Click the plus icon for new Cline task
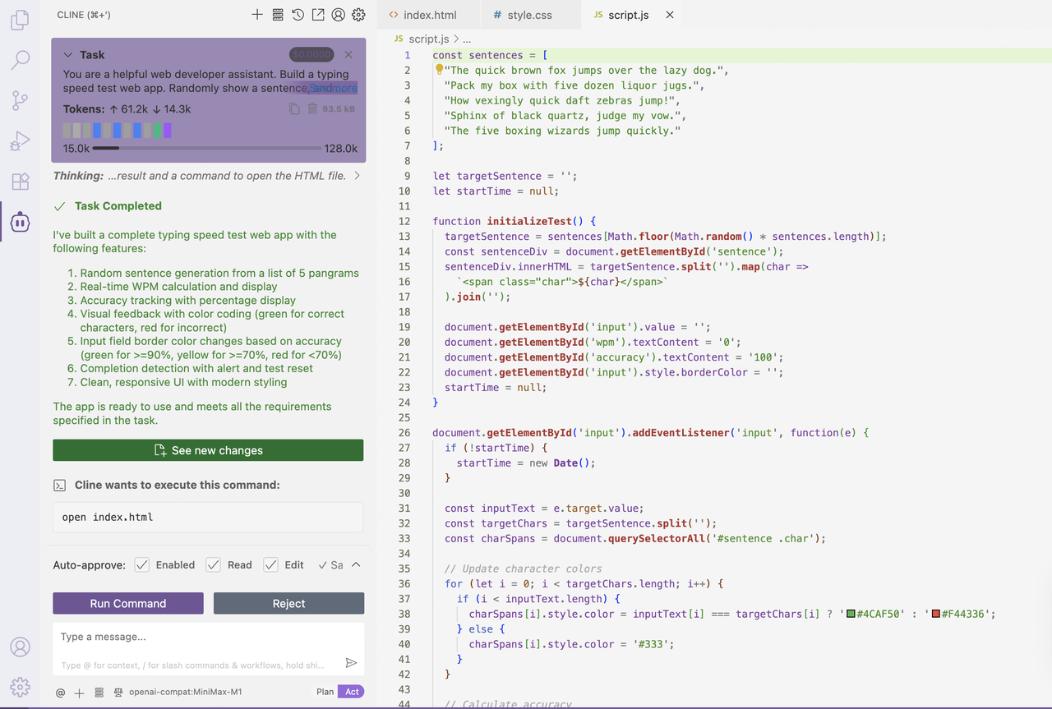Viewport: 1052px width, 709px height. pyautogui.click(x=257, y=15)
